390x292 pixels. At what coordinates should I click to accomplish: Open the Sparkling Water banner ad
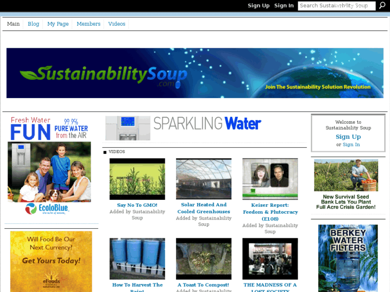183,128
